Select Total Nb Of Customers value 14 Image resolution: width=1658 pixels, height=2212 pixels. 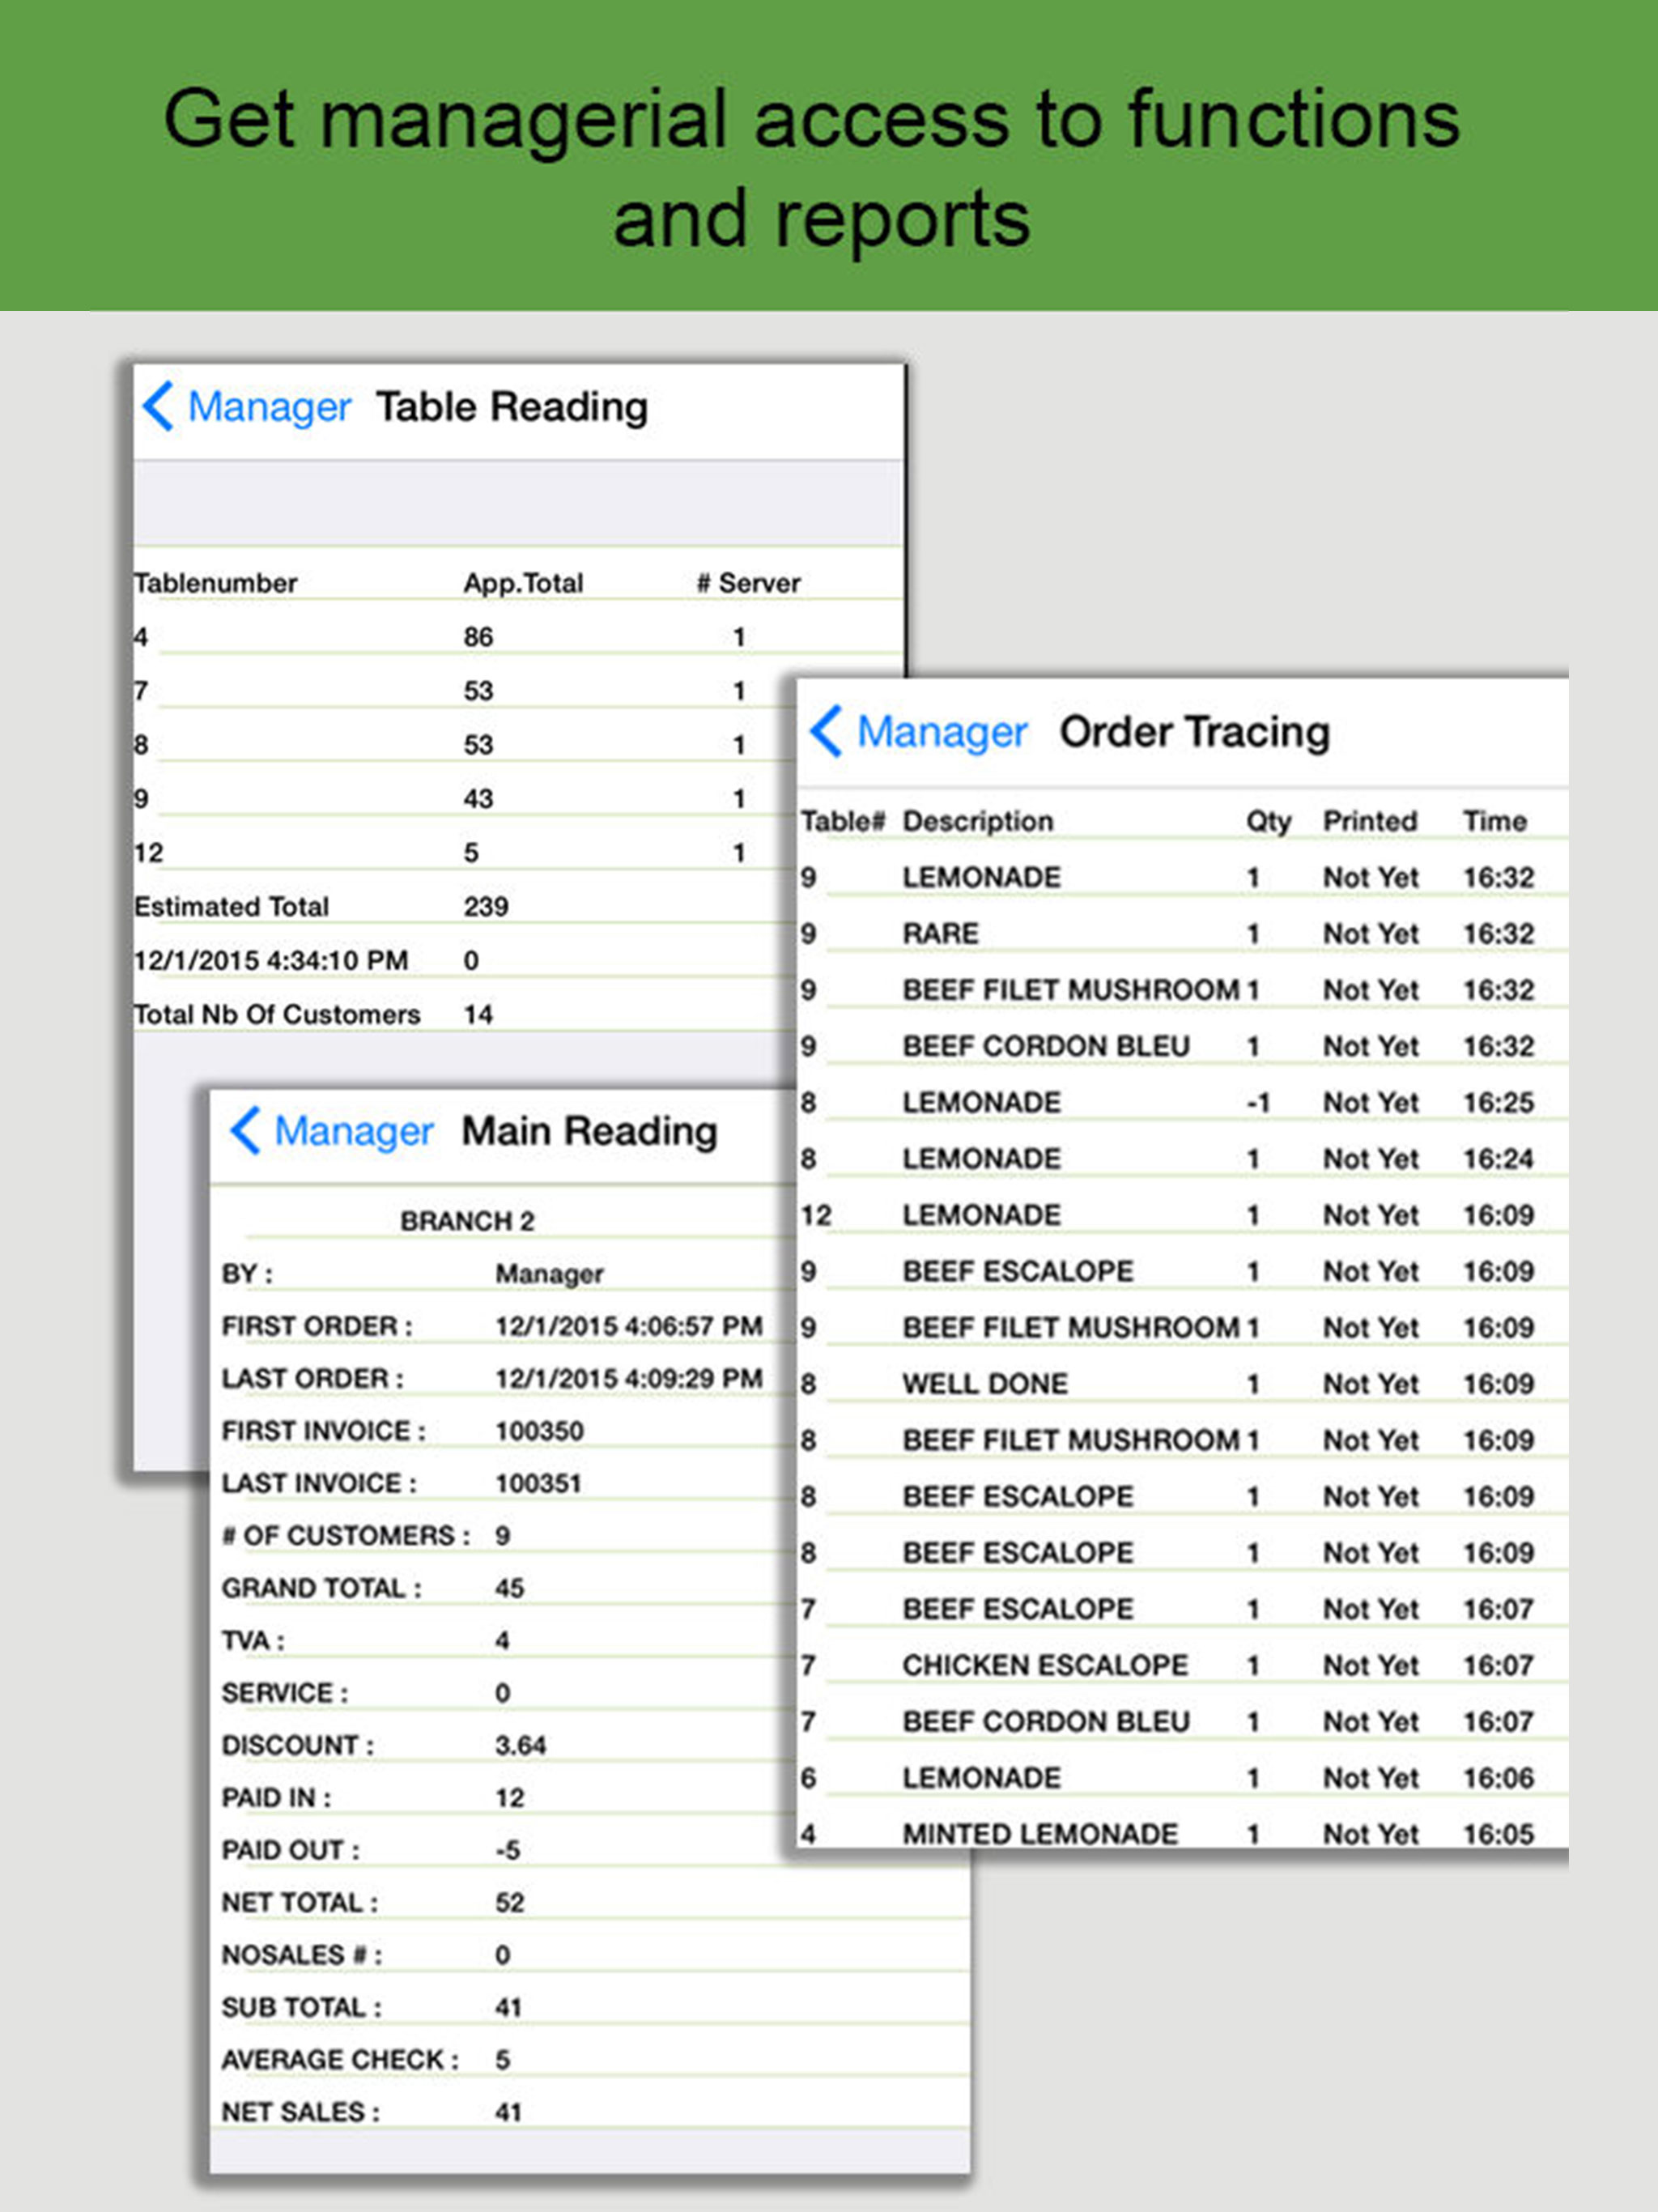coord(478,1015)
